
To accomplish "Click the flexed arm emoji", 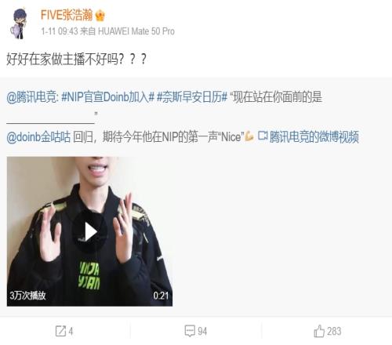I will click(249, 136).
